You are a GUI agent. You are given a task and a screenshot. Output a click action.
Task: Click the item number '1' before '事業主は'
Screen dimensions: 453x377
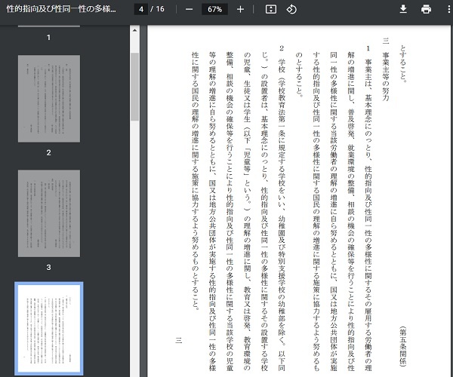(x=368, y=48)
